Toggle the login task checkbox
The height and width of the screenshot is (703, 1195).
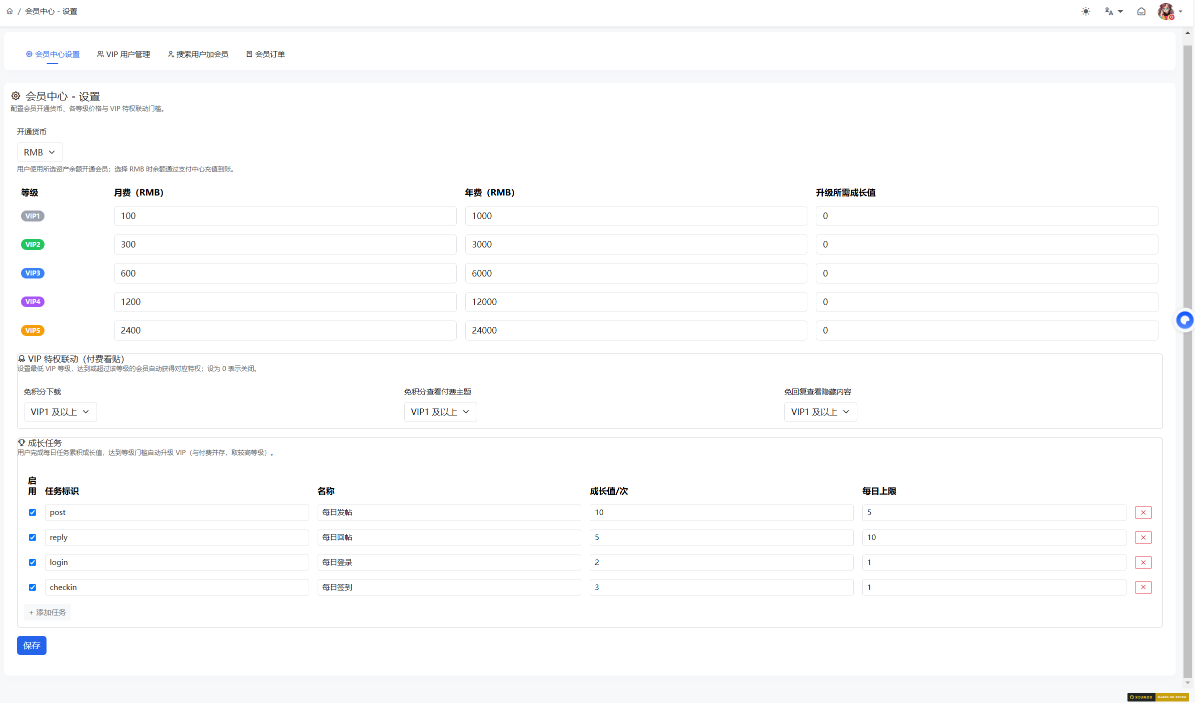pyautogui.click(x=33, y=562)
